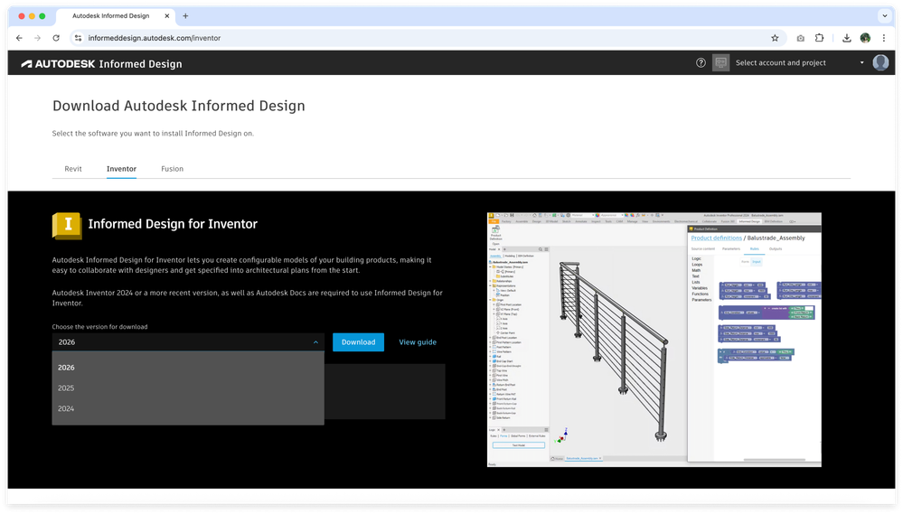Go back with the browser back arrow

[x=19, y=38]
